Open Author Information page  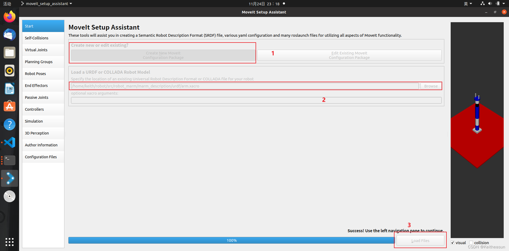(x=43, y=145)
